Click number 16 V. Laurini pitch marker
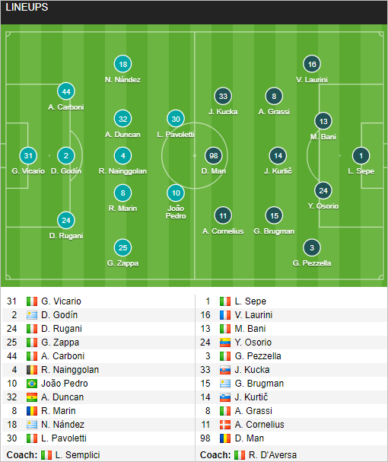Viewport: 388px width, 462px height. [312, 64]
